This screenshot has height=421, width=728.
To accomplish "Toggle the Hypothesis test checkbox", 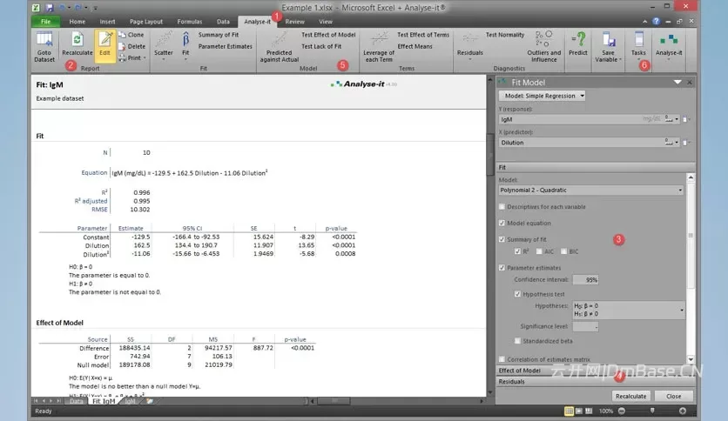I will point(517,294).
